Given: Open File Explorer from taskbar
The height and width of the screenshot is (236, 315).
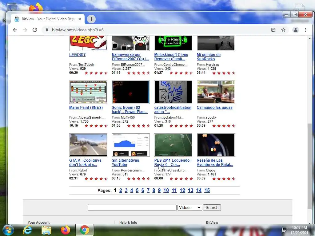Looking at the screenshot, I should tap(46, 230).
